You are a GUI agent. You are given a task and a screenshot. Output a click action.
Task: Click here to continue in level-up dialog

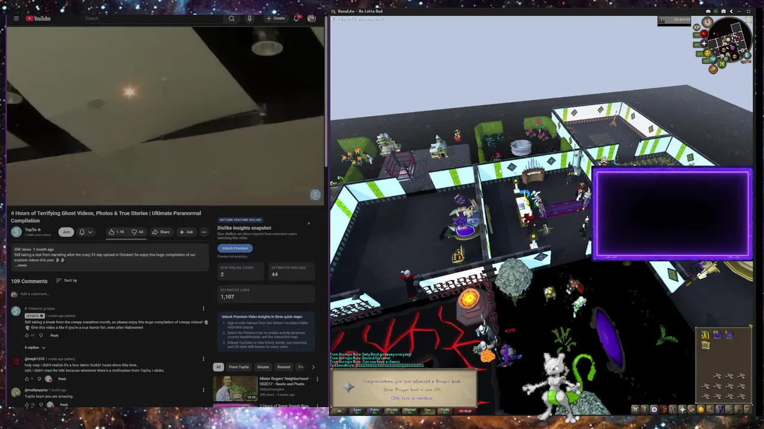(x=412, y=398)
